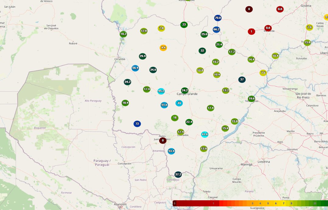
Task: Click the 56.4 marker near Corumbá
Action: tap(135, 68)
